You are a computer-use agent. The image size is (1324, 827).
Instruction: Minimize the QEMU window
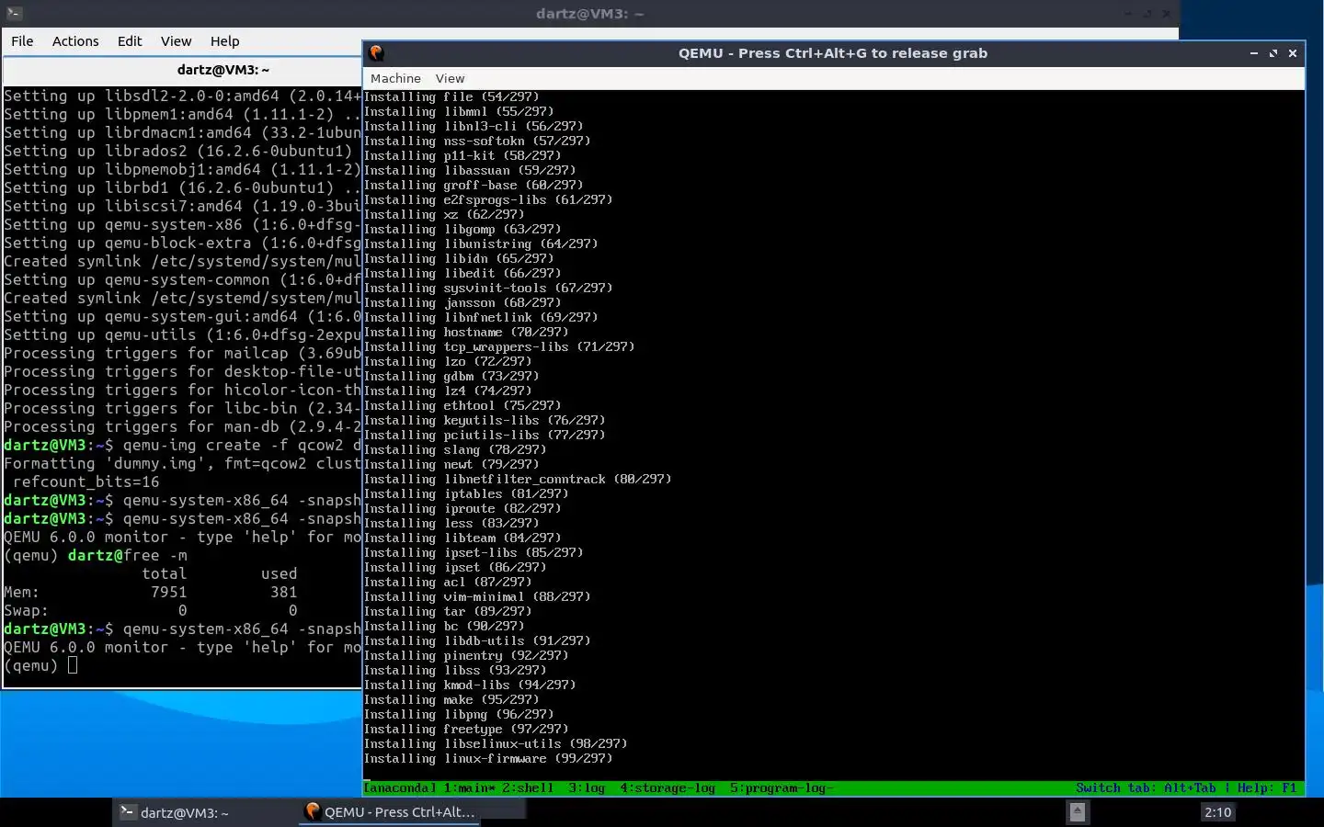1254,53
